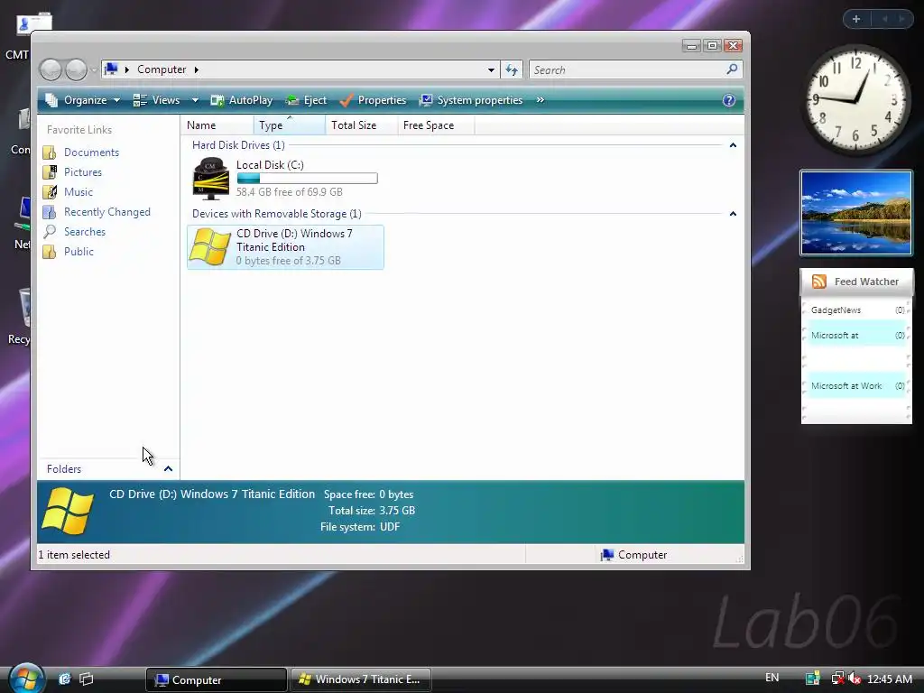Open the Views dropdown arrow
This screenshot has width=924, height=693.
195,100
